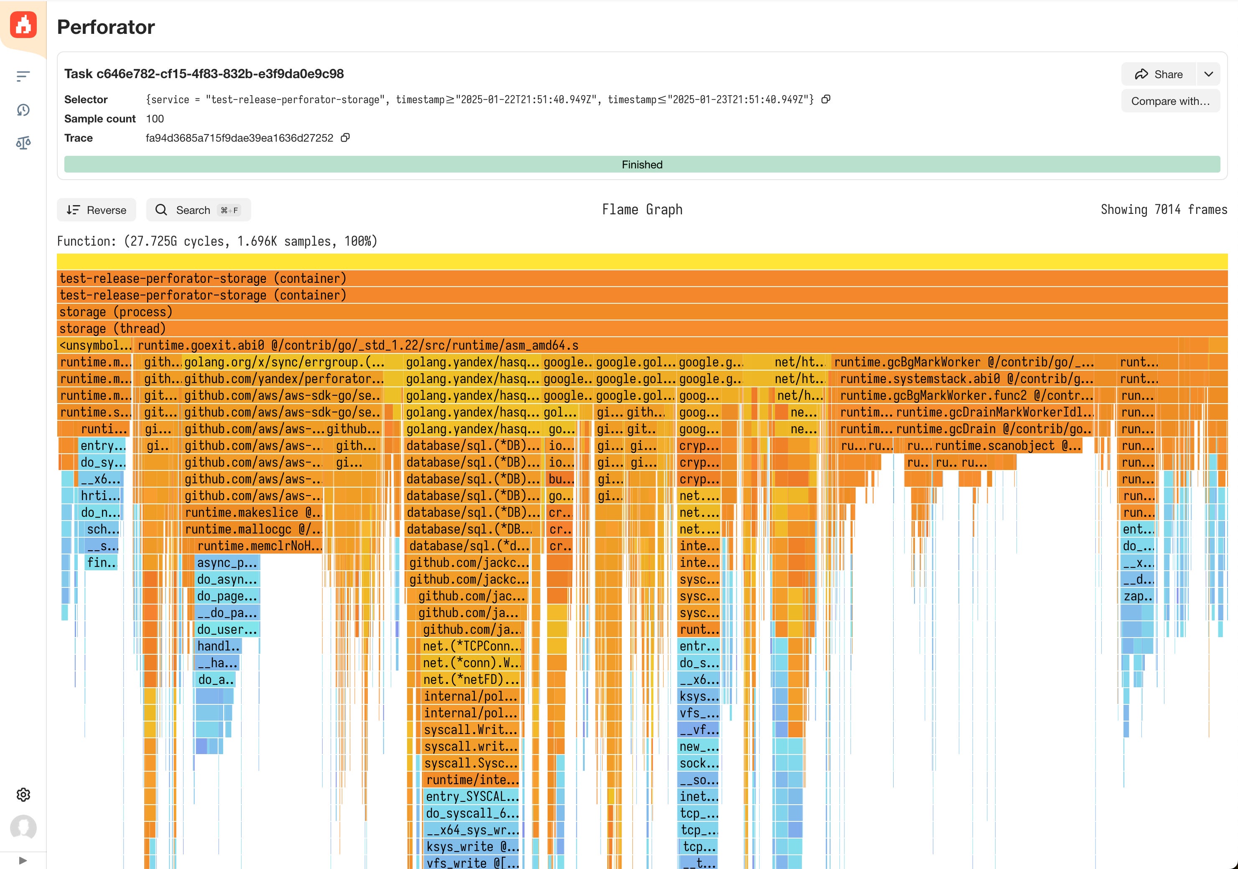The width and height of the screenshot is (1238, 869).
Task: Select net.(*conn).W... frame
Action: point(471,663)
